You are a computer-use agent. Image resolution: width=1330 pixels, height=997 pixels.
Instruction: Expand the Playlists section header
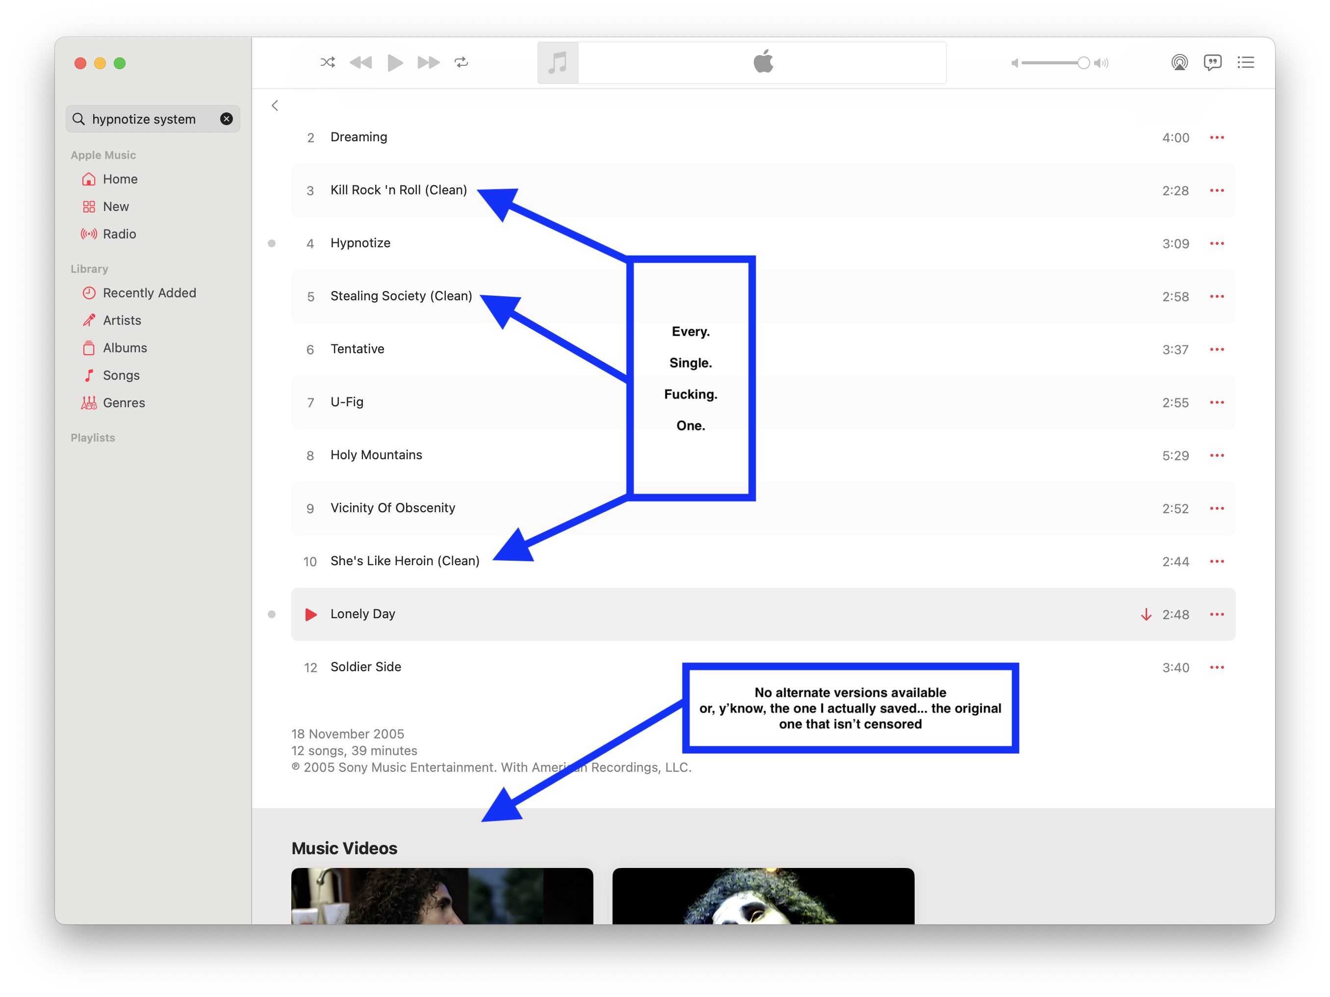(x=93, y=438)
